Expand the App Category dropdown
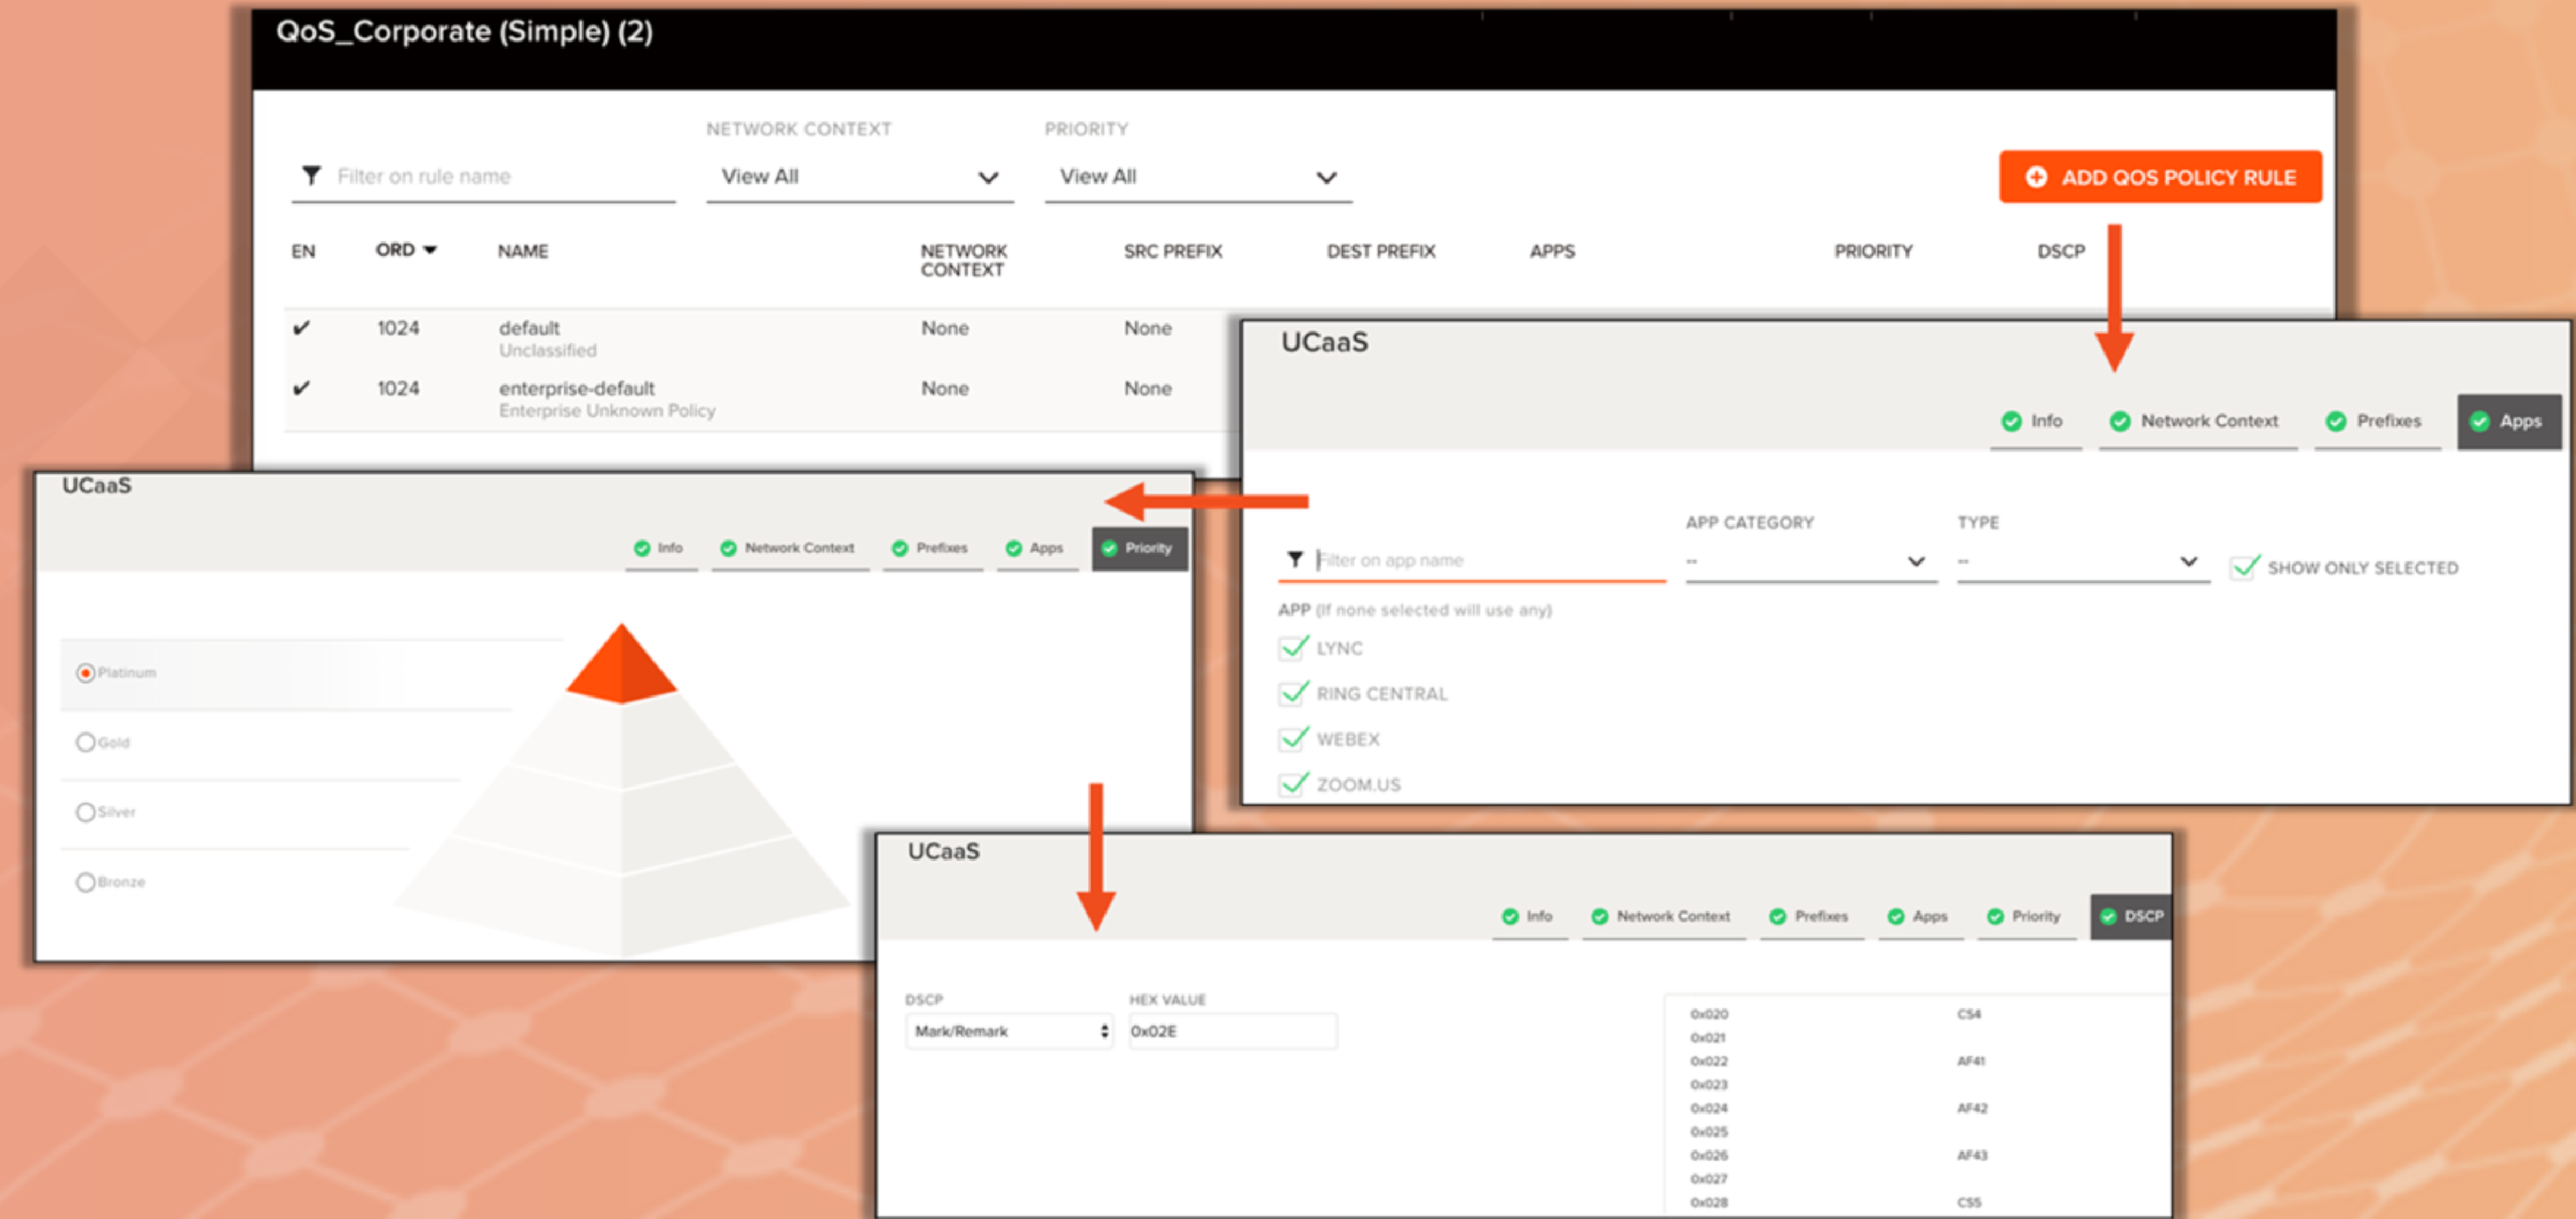Screen dimensions: 2576x1219 click(1810, 561)
